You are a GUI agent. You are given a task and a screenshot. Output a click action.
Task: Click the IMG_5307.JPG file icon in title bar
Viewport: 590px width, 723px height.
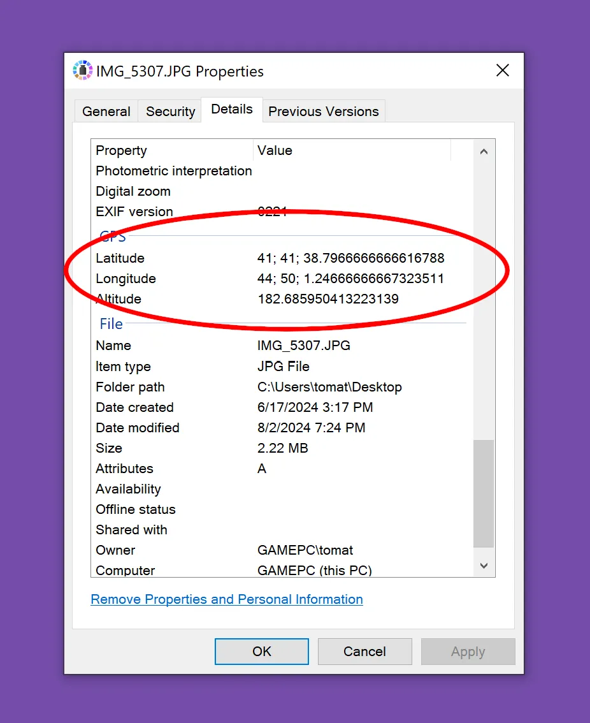pos(83,71)
